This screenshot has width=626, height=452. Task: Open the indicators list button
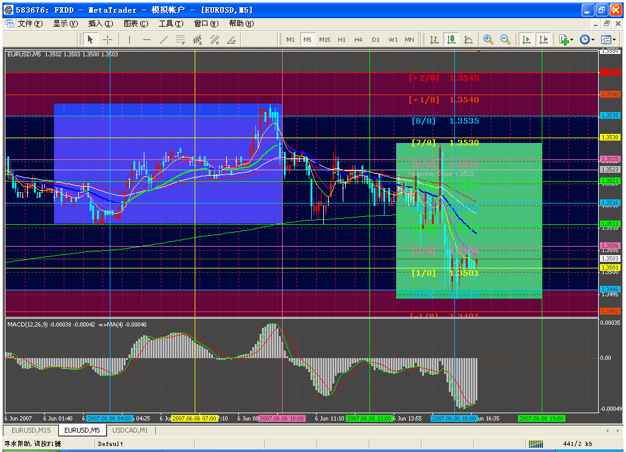564,39
